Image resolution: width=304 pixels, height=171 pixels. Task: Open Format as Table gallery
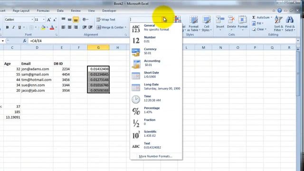point(193,24)
